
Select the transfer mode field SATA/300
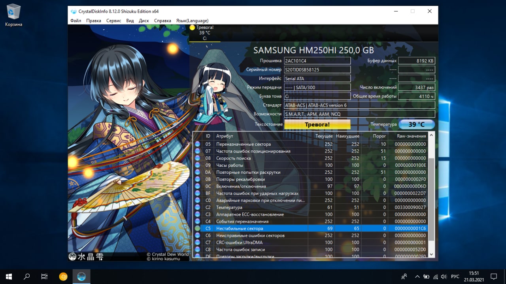pos(317,87)
